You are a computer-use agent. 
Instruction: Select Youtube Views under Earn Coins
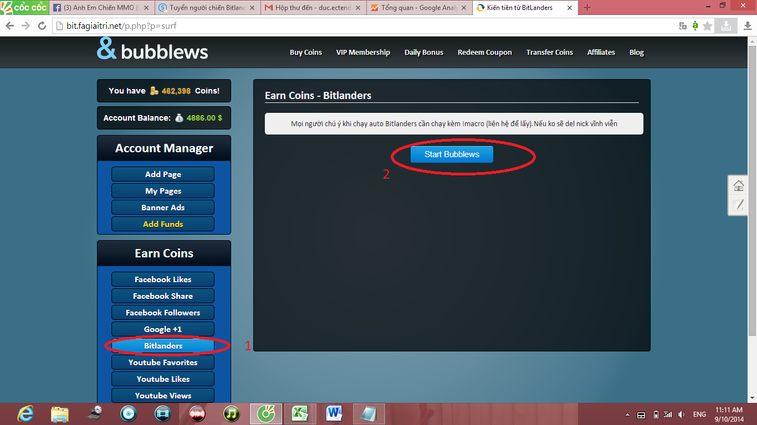pyautogui.click(x=163, y=396)
